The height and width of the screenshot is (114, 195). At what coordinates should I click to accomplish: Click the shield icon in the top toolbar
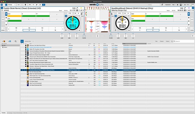tap(25, 5)
